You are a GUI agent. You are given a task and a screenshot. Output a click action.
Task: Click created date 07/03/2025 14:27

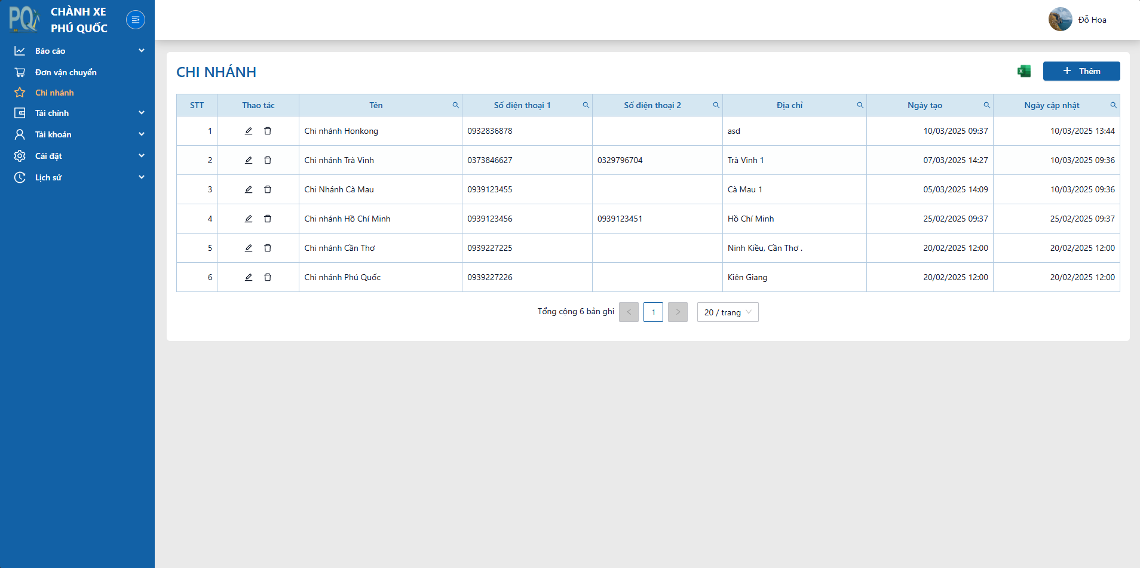coord(955,160)
